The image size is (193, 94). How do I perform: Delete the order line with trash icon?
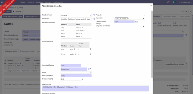coord(187,64)
